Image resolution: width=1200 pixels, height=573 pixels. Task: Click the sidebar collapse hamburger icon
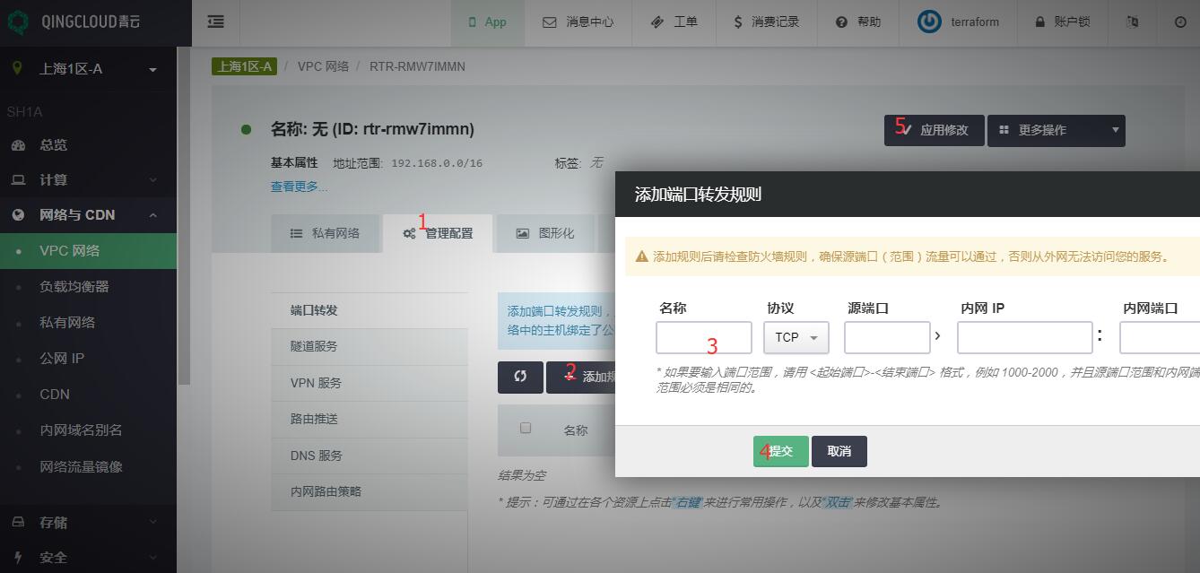click(x=215, y=22)
